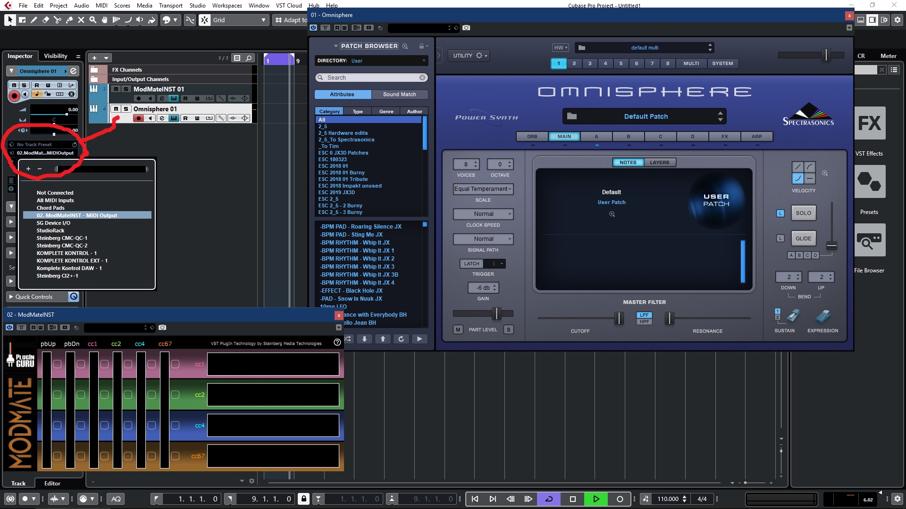Select the Zoom magnifier tool
The height and width of the screenshot is (509, 906).
coord(93,20)
